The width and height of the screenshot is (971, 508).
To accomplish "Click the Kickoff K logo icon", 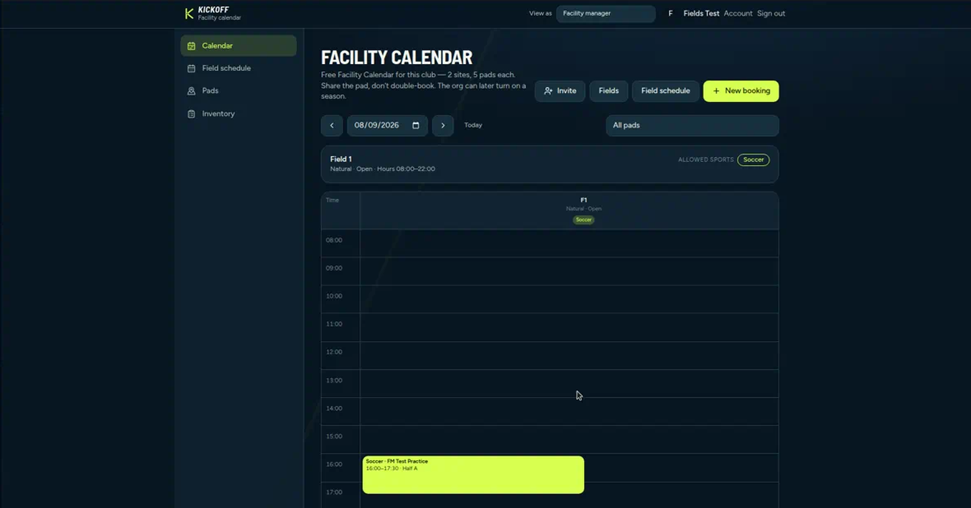I will click(x=189, y=13).
